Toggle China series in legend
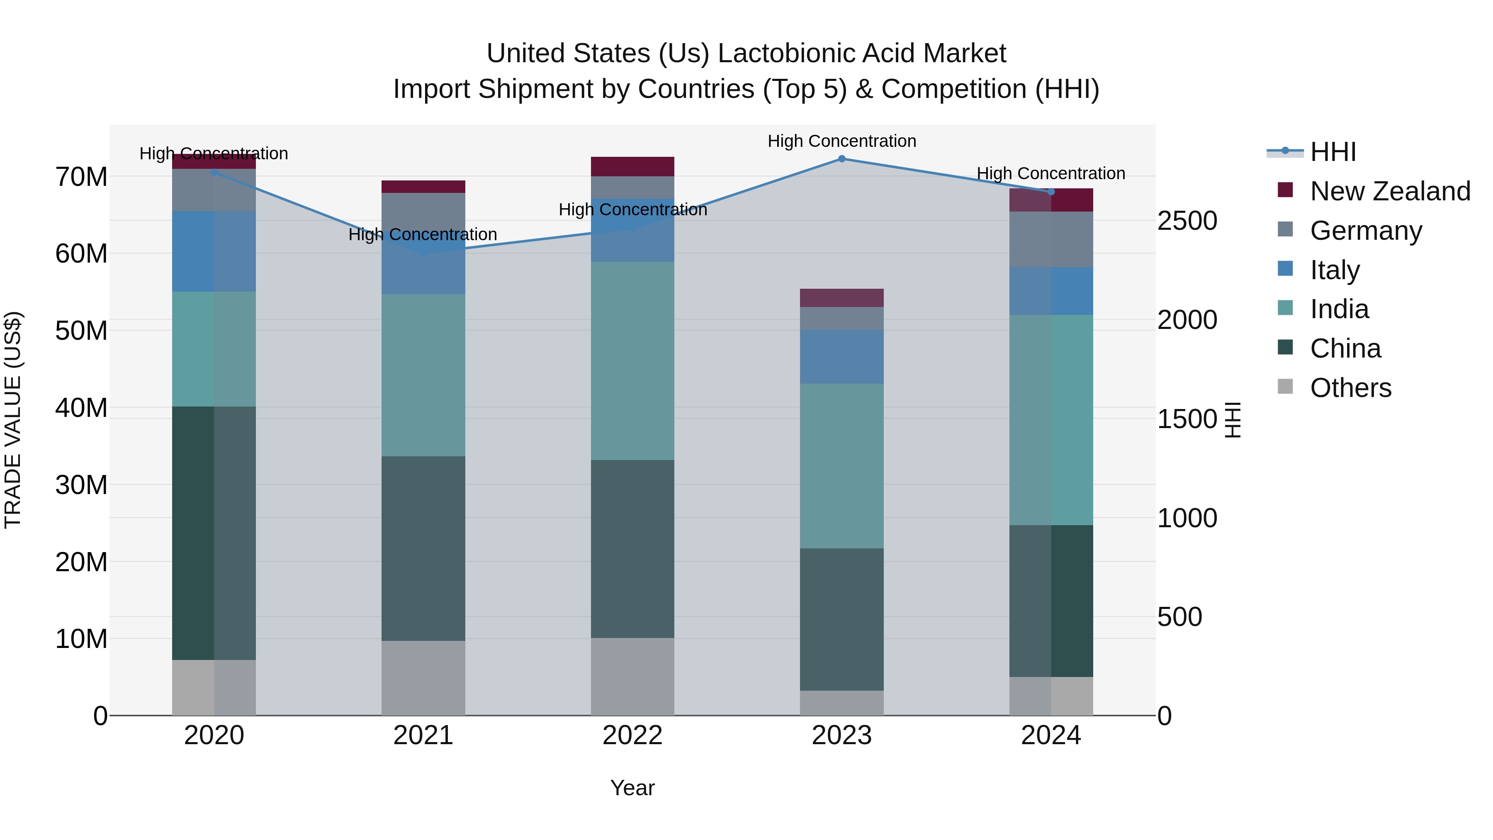The height and width of the screenshot is (840, 1493). click(x=1329, y=348)
